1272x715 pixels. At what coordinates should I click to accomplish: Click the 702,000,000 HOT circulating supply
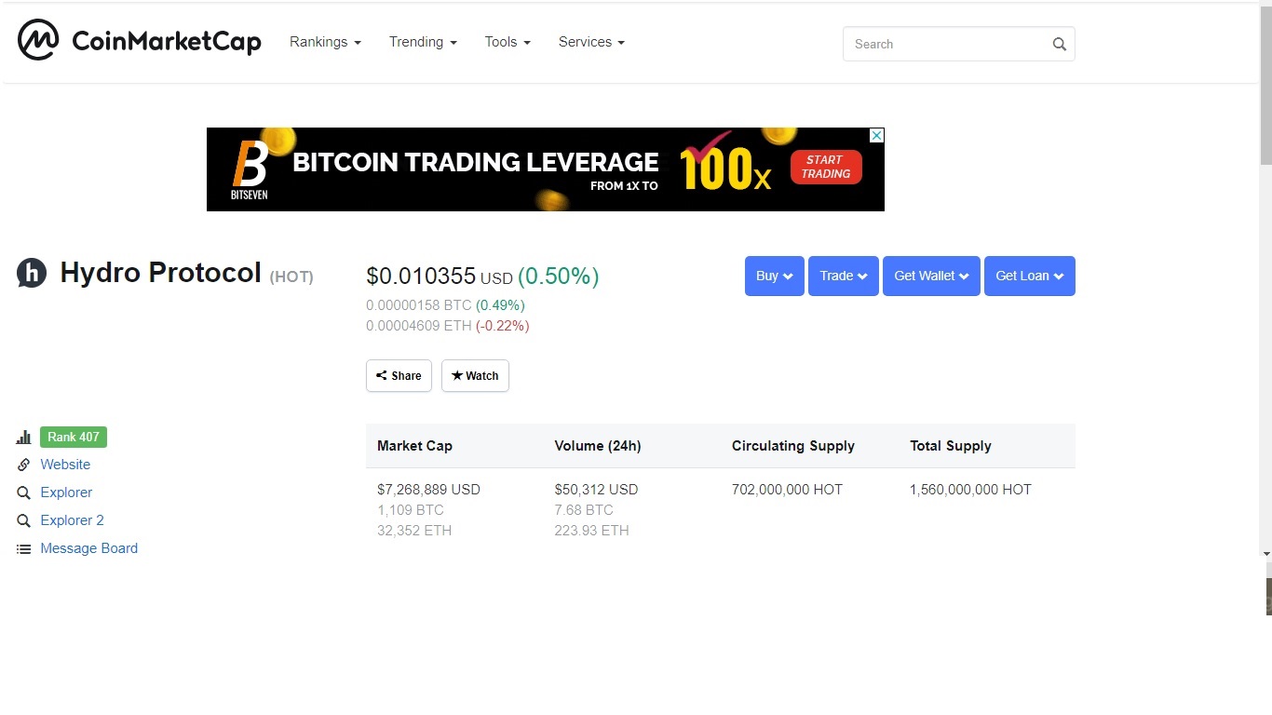787,490
